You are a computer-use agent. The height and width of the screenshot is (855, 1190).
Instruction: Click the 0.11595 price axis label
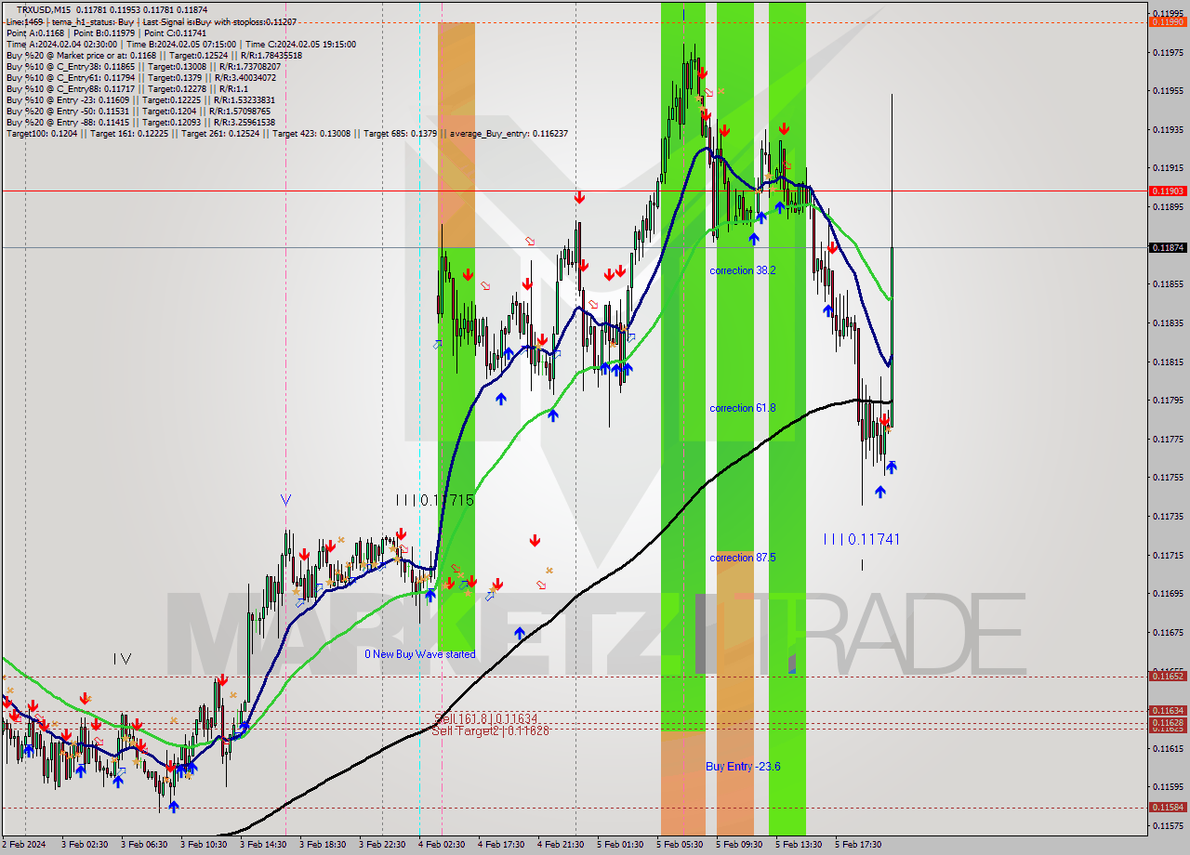[x=1167, y=787]
